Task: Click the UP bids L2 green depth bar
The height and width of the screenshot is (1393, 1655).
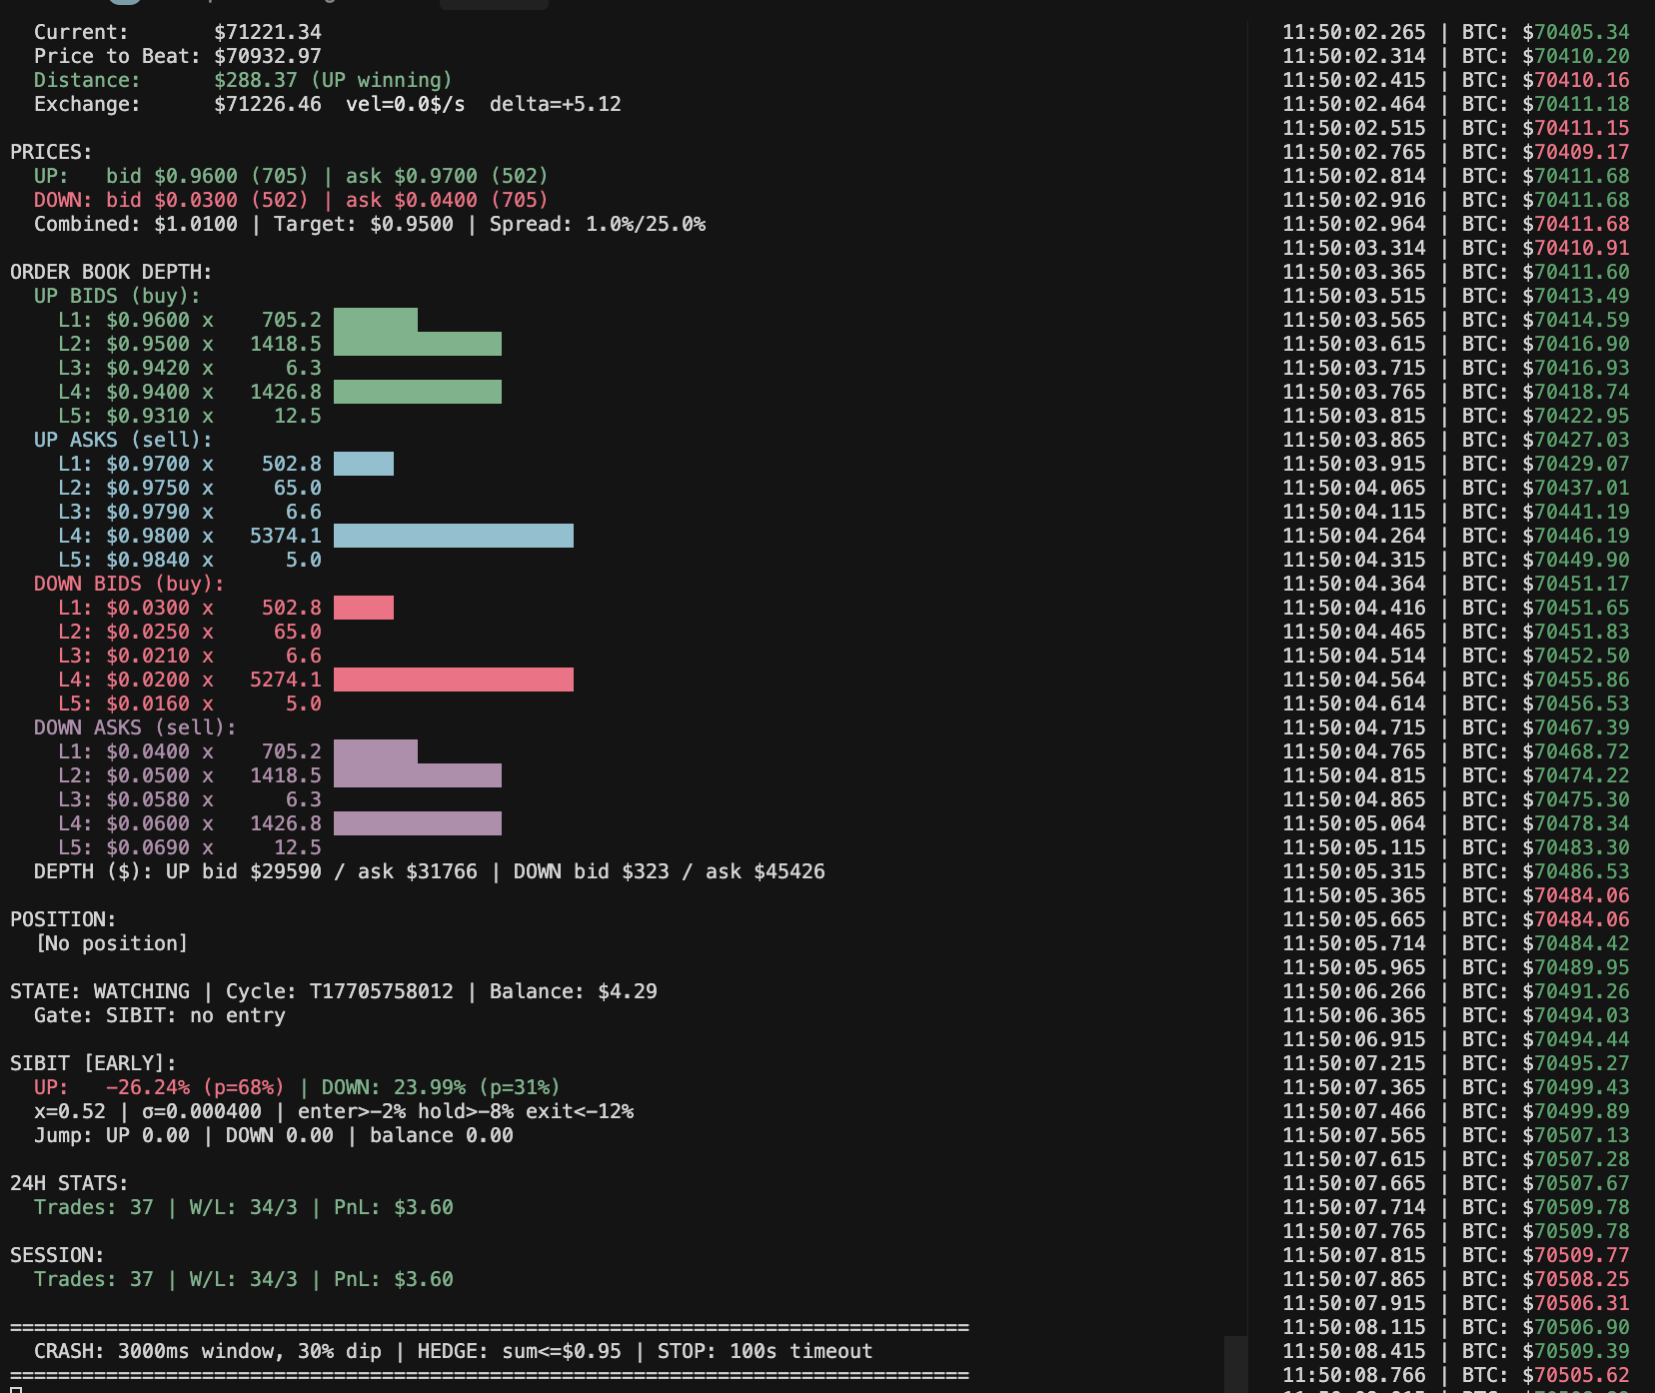Action: pyautogui.click(x=417, y=344)
